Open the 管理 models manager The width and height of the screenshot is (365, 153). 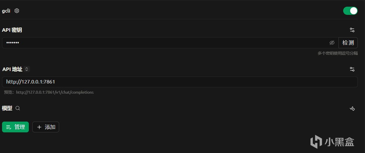point(15,127)
